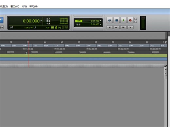Click the timeline dropdown arrow at ruler end
170x127 pixels.
tap(166, 42)
